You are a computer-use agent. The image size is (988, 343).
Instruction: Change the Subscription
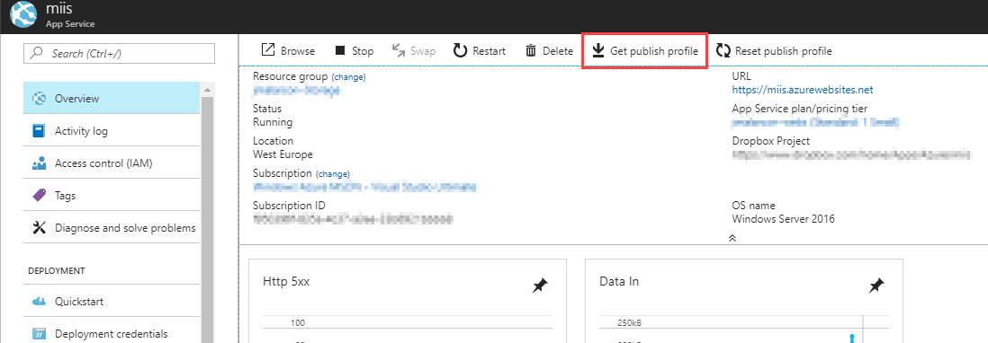(333, 173)
